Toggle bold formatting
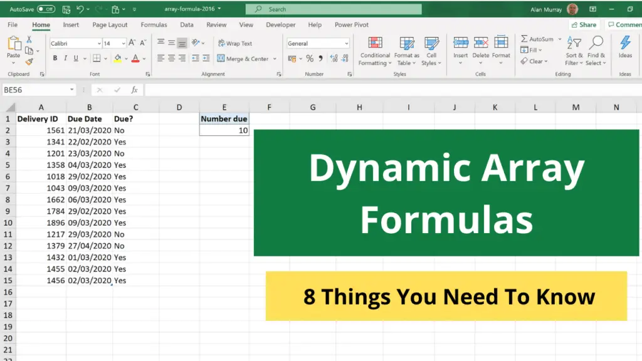642x361 pixels. click(x=55, y=58)
